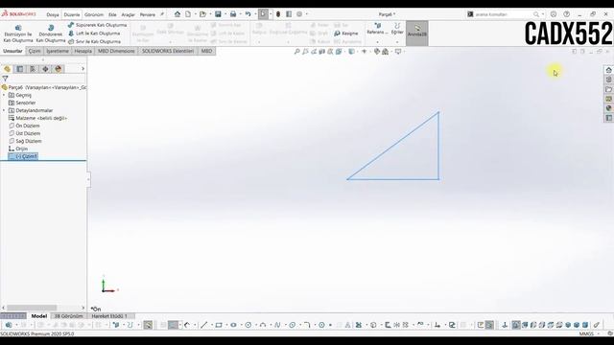Click in the command search field

click(504, 14)
